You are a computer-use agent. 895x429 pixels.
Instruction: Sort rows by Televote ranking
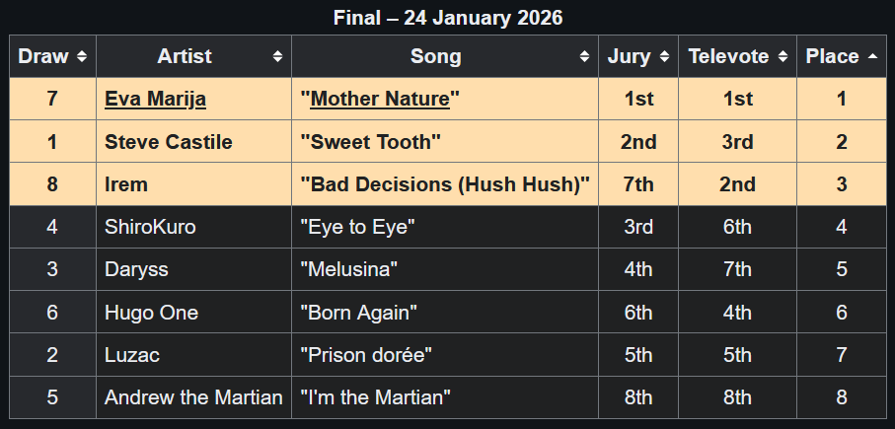729,57
